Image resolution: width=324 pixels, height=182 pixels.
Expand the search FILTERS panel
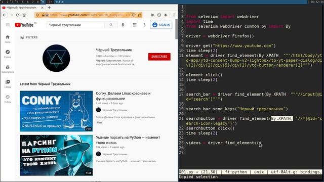tap(29, 37)
